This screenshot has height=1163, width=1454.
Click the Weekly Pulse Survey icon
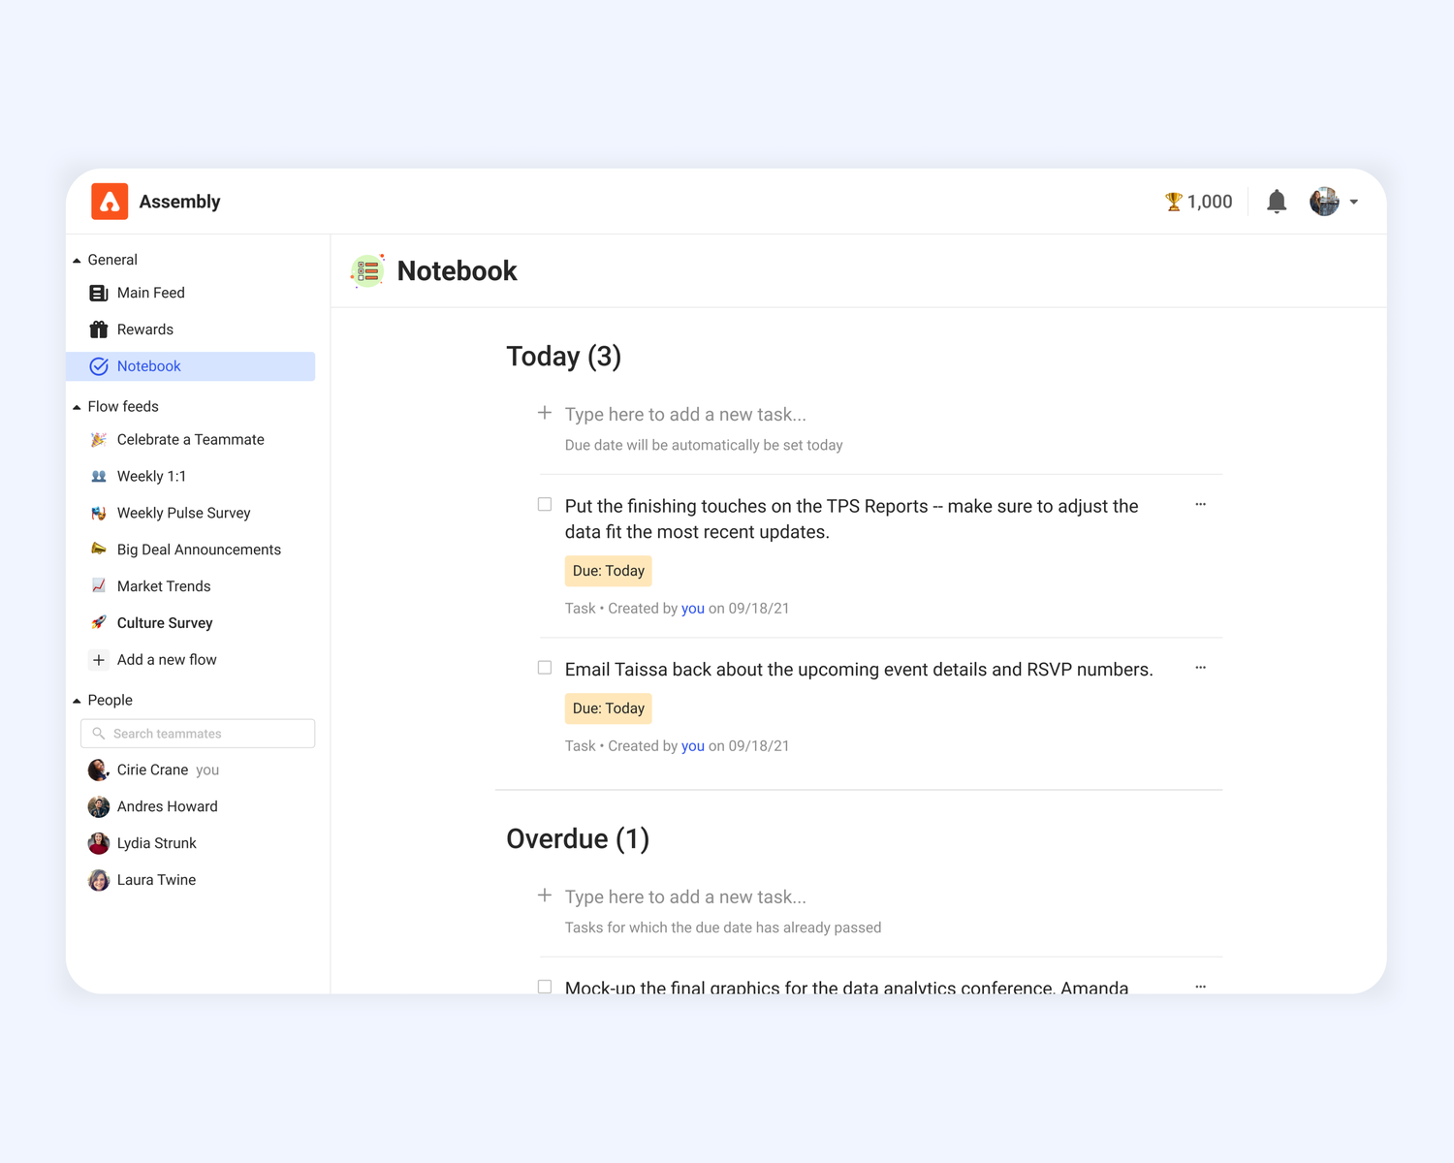[x=98, y=512]
